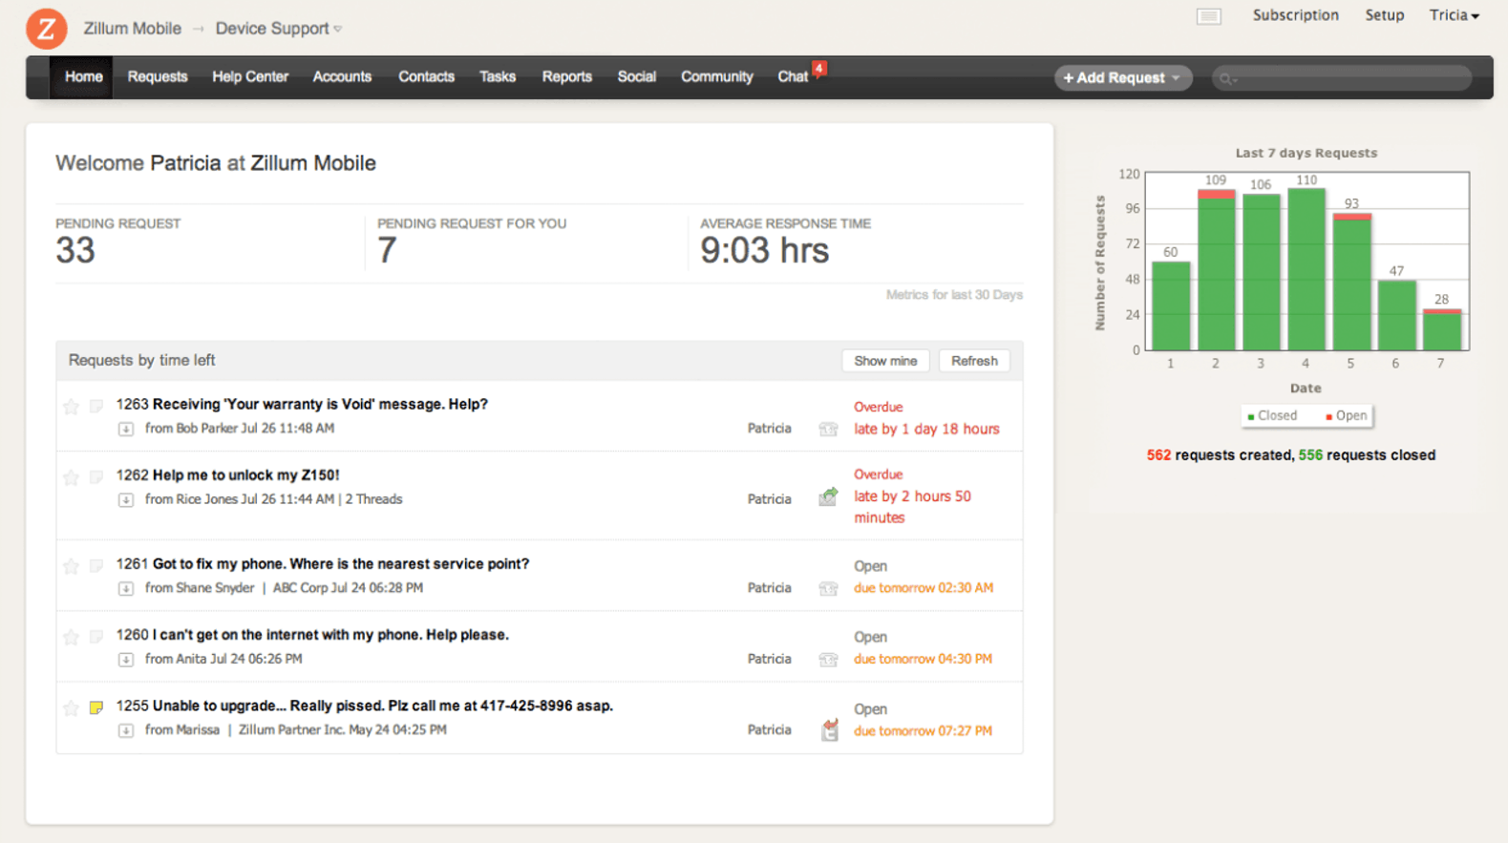
Task: Click the keyboard shortcuts icon beside Subscription
Action: [1208, 16]
